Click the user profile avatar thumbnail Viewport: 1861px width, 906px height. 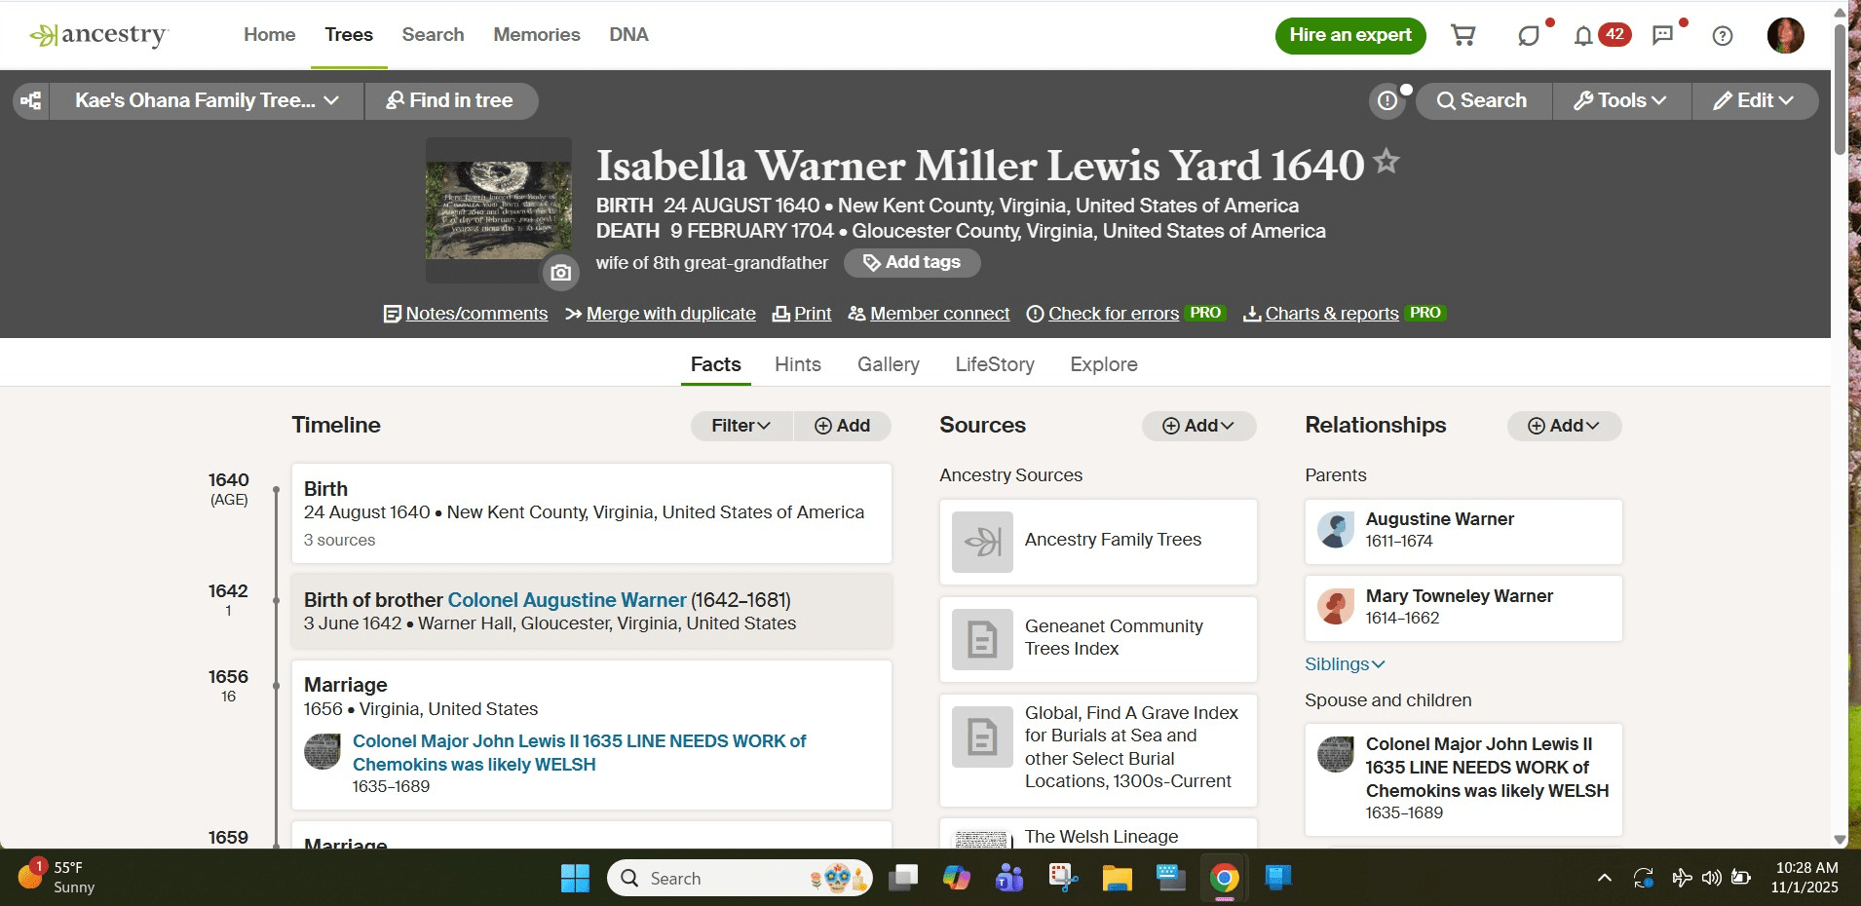pyautogui.click(x=1786, y=35)
